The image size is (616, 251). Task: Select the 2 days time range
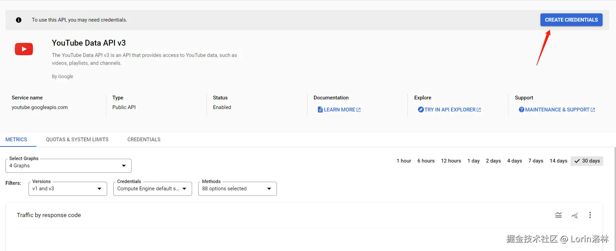click(x=493, y=161)
